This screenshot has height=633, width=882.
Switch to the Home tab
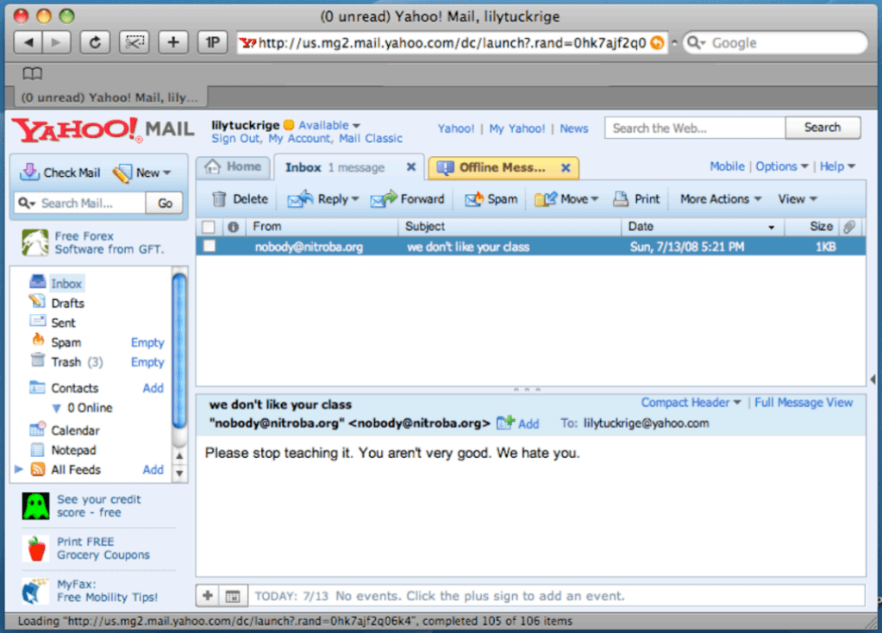[x=234, y=167]
